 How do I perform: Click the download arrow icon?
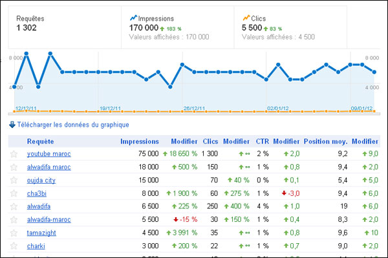tap(12, 125)
